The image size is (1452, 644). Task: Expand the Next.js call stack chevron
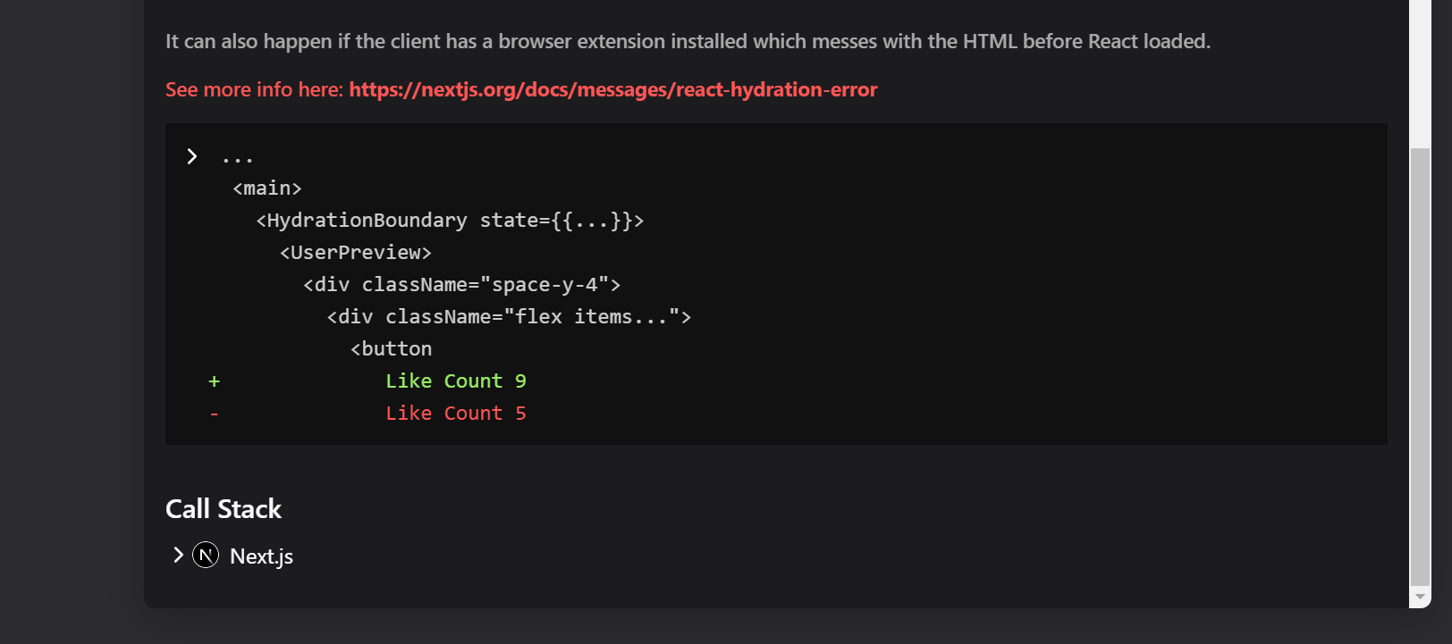click(x=178, y=555)
